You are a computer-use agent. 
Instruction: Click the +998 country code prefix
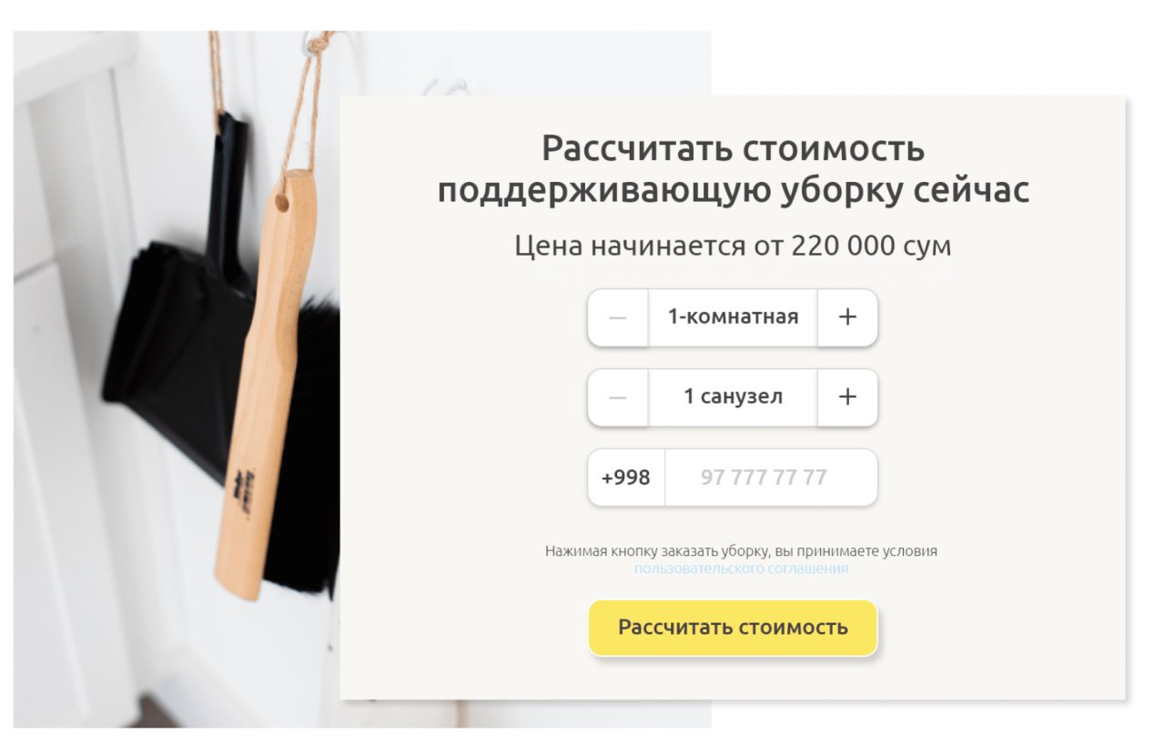626,478
